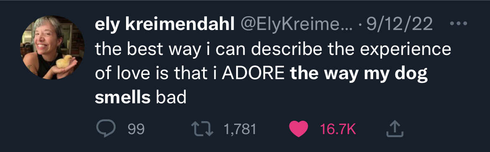The width and height of the screenshot is (490, 152).
Task: Click the yellow chick in profile photo
Action: (64, 61)
